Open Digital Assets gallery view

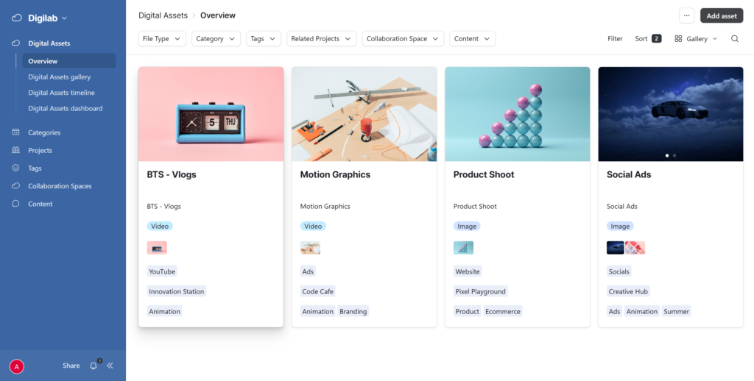pyautogui.click(x=60, y=77)
